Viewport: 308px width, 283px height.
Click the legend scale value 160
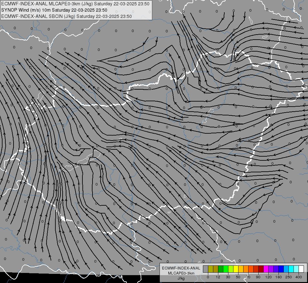[x=278, y=277]
